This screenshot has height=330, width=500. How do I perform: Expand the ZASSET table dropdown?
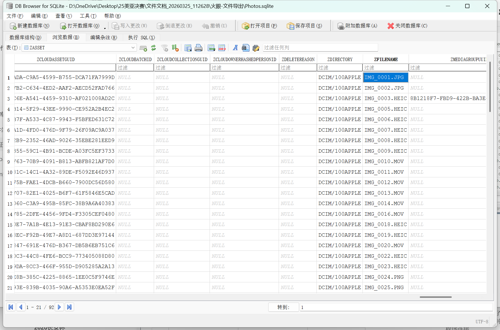pos(133,48)
